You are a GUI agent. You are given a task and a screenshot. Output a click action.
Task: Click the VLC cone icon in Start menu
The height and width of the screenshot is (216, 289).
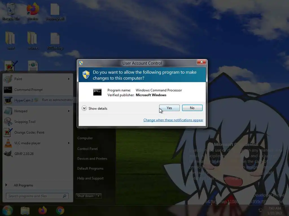tap(8, 143)
